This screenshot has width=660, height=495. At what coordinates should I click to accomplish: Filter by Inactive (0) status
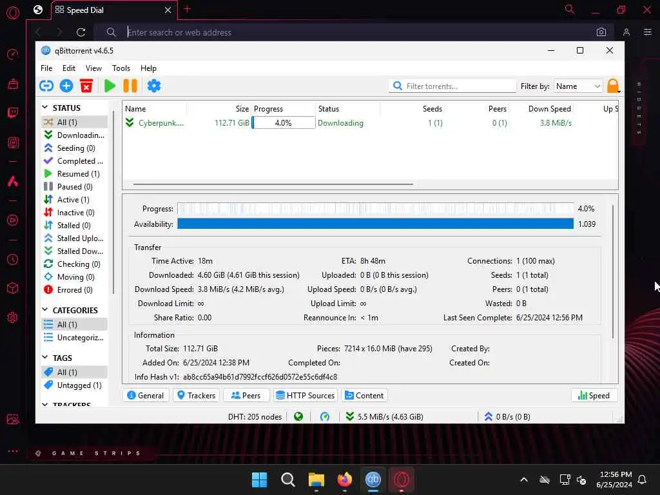pos(75,213)
